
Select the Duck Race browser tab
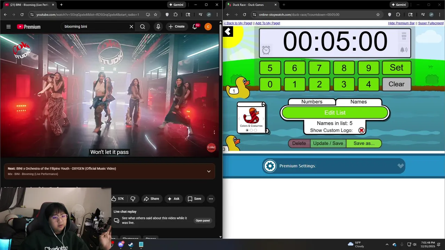(251, 5)
